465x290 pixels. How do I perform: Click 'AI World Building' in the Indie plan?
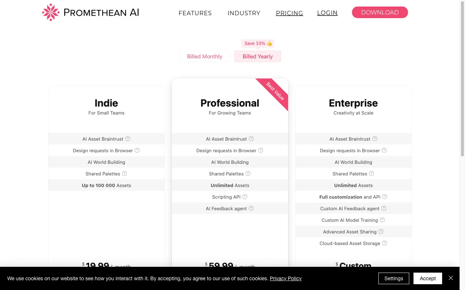tap(106, 162)
